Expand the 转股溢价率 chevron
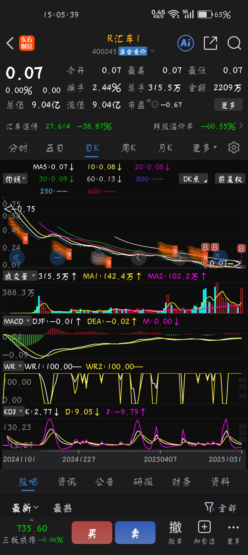The width and height of the screenshot is (248, 555). pos(241,126)
